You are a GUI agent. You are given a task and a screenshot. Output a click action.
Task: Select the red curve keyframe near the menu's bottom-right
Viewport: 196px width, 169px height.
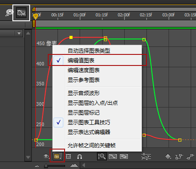click(144, 135)
